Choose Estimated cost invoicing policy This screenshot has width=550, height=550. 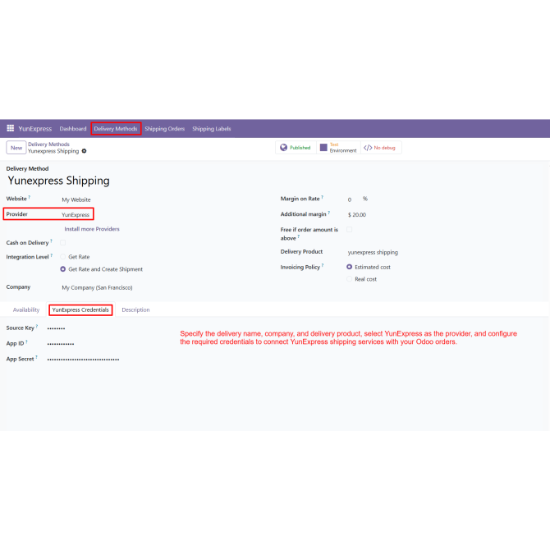point(350,267)
